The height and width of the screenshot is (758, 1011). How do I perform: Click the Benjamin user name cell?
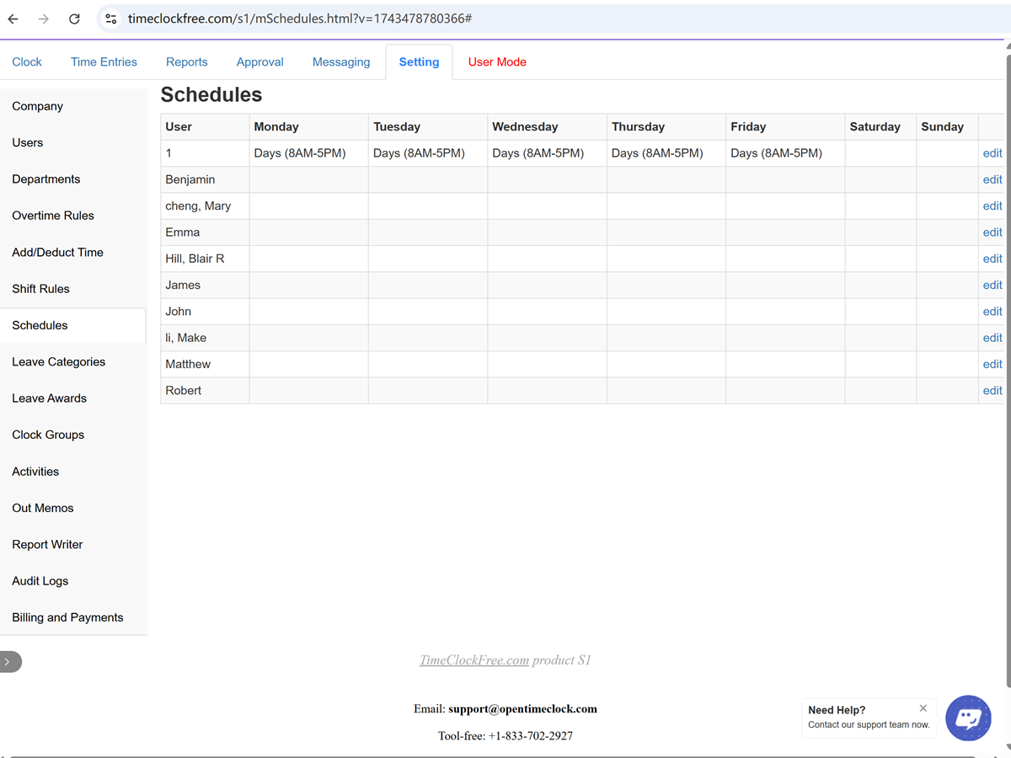pyautogui.click(x=205, y=179)
